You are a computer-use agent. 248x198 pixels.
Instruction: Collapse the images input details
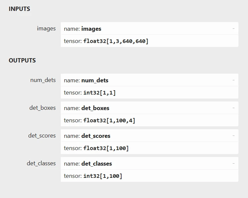[x=233, y=29]
